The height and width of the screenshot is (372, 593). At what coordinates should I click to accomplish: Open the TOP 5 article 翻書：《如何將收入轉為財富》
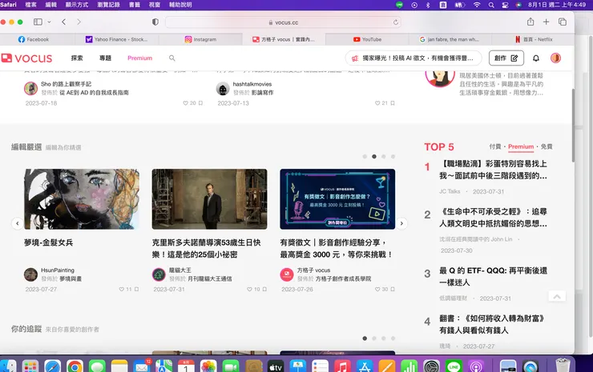[x=492, y=325]
